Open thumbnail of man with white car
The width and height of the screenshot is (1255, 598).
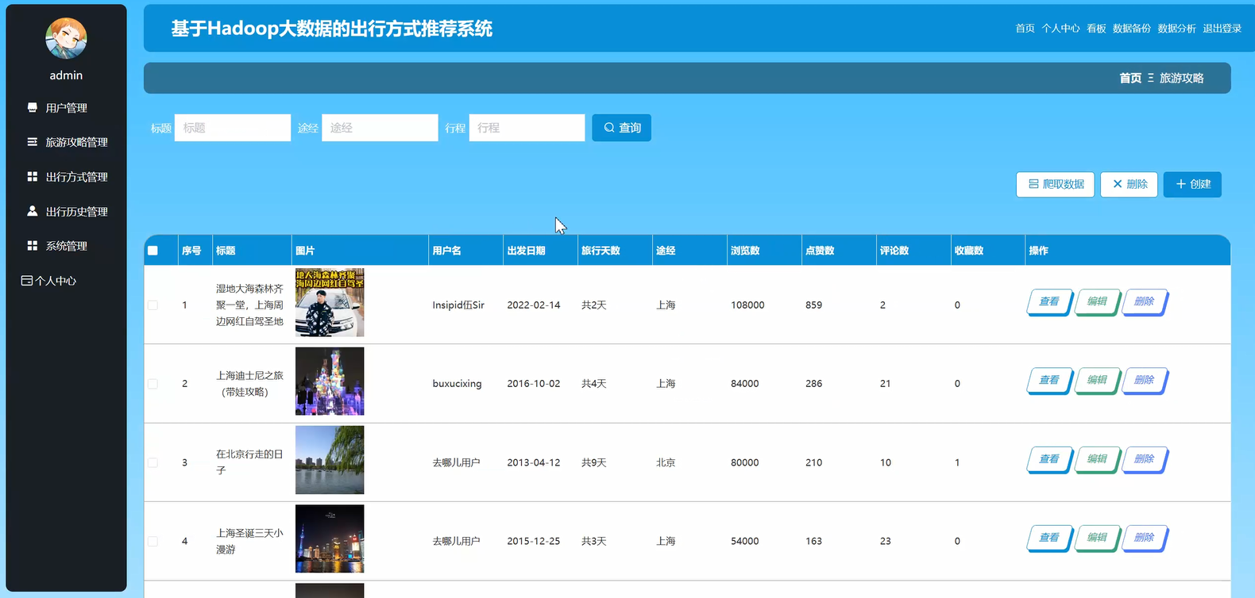pyautogui.click(x=330, y=302)
